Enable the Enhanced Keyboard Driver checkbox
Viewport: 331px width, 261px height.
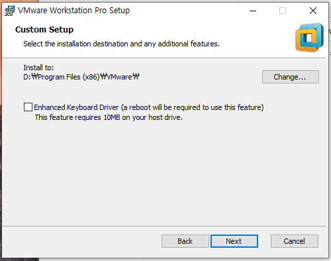click(28, 107)
